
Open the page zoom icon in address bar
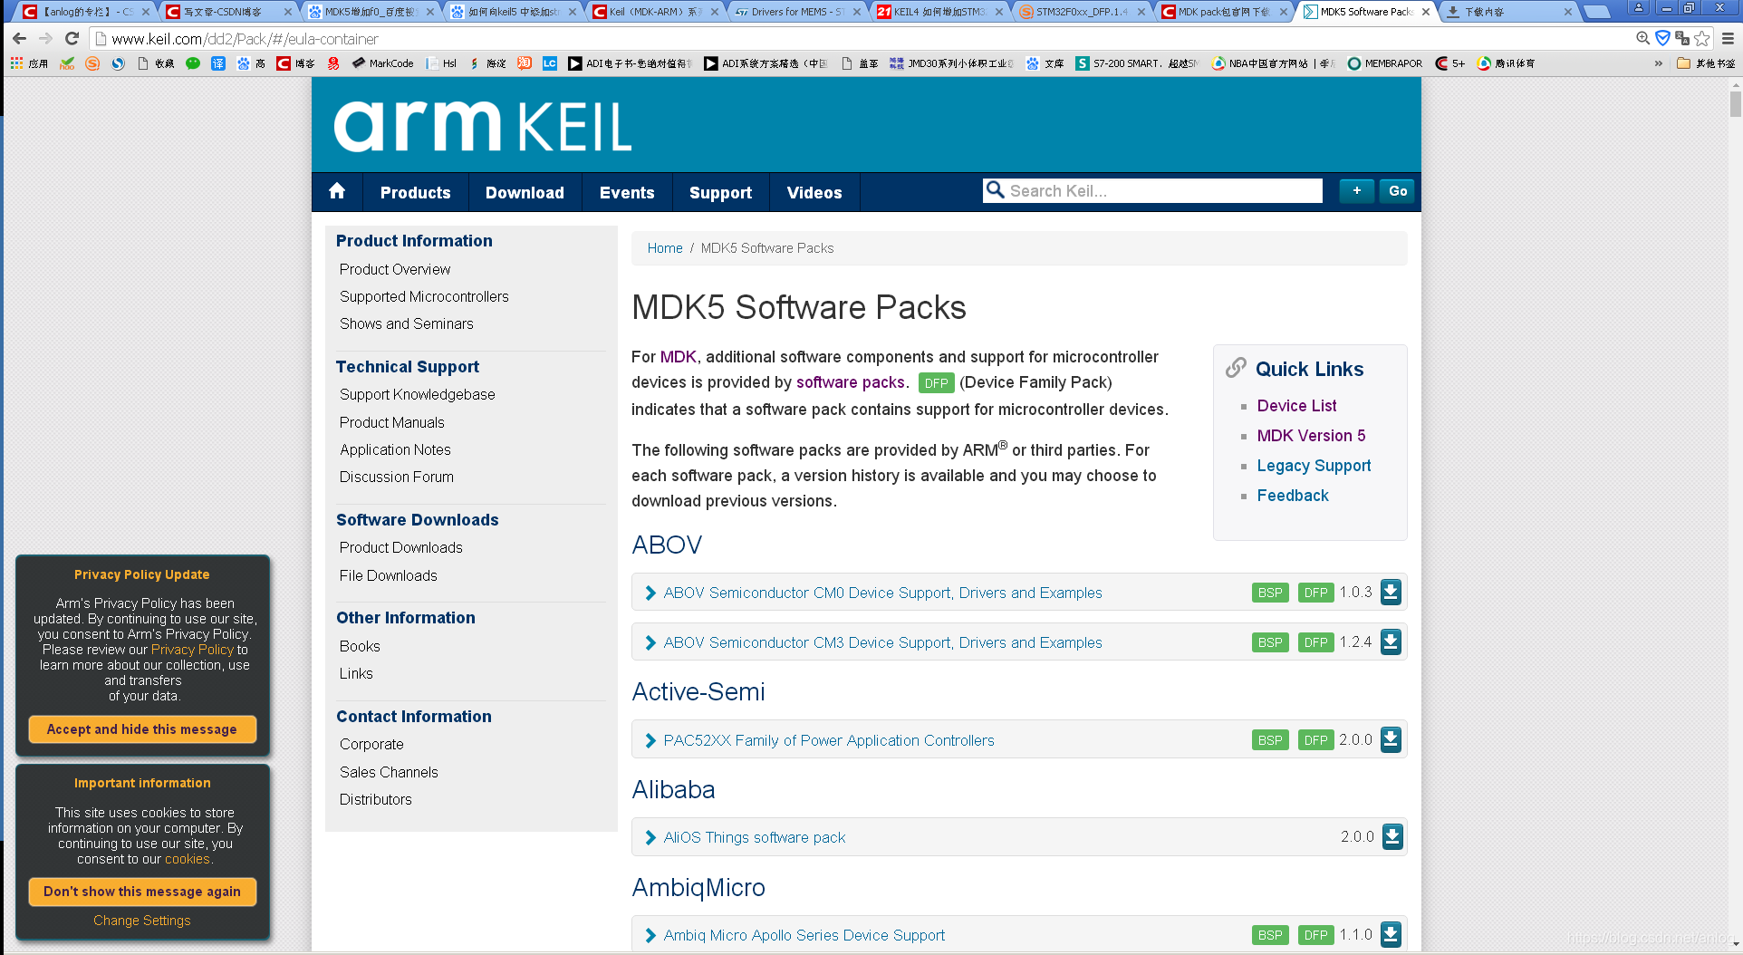(x=1642, y=38)
